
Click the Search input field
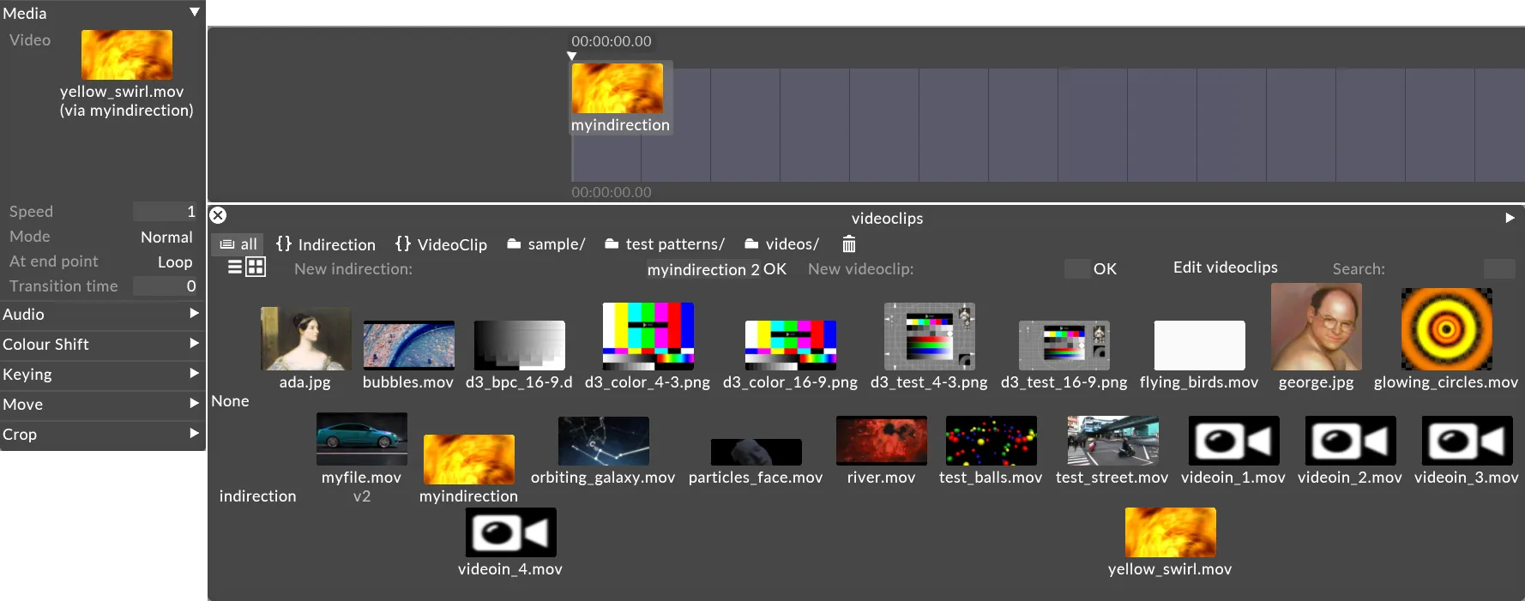(x=1498, y=269)
